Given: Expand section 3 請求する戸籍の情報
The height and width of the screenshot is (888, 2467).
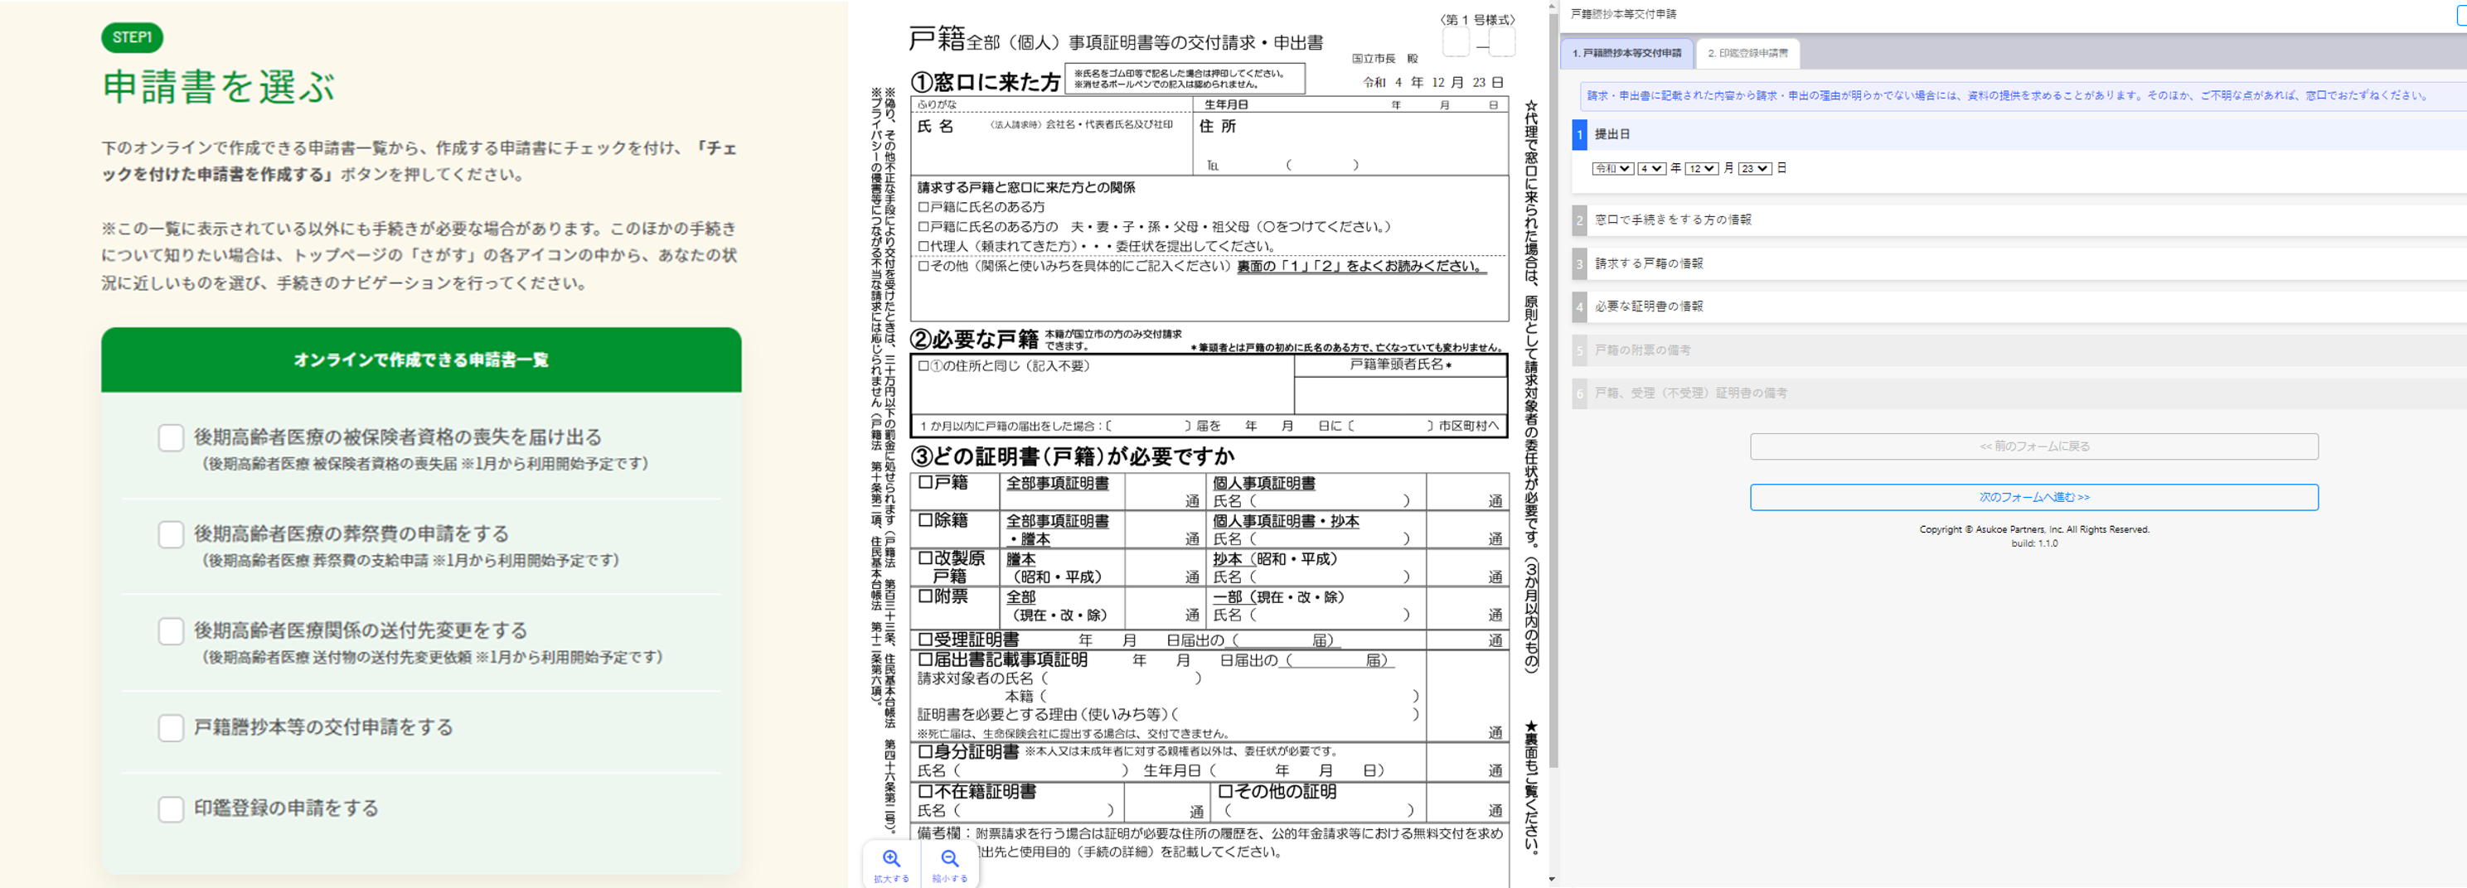Looking at the screenshot, I should pyautogui.click(x=2019, y=263).
